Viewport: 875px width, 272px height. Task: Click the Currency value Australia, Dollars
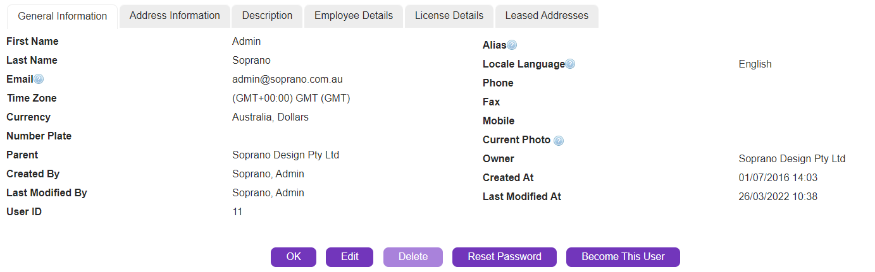(x=270, y=117)
